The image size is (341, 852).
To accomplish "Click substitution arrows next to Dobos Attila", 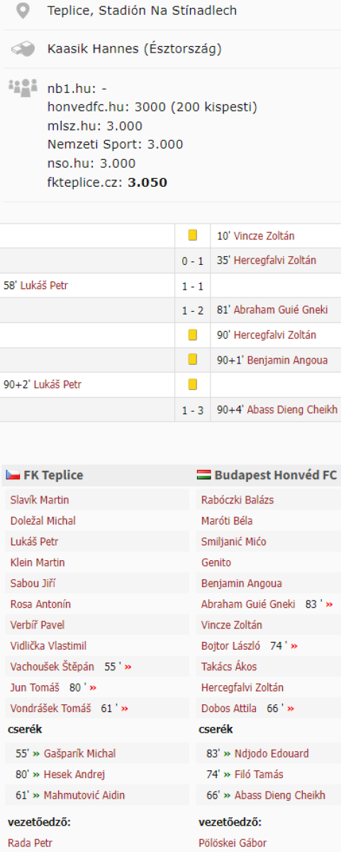I will (290, 709).
